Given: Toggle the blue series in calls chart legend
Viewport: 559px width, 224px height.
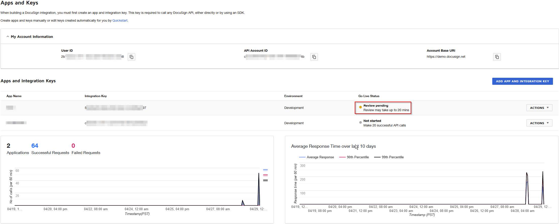Looking at the screenshot, I should point(265,170).
